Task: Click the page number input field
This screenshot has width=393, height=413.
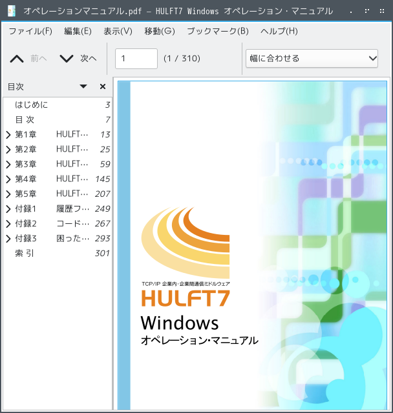Action: pos(136,59)
